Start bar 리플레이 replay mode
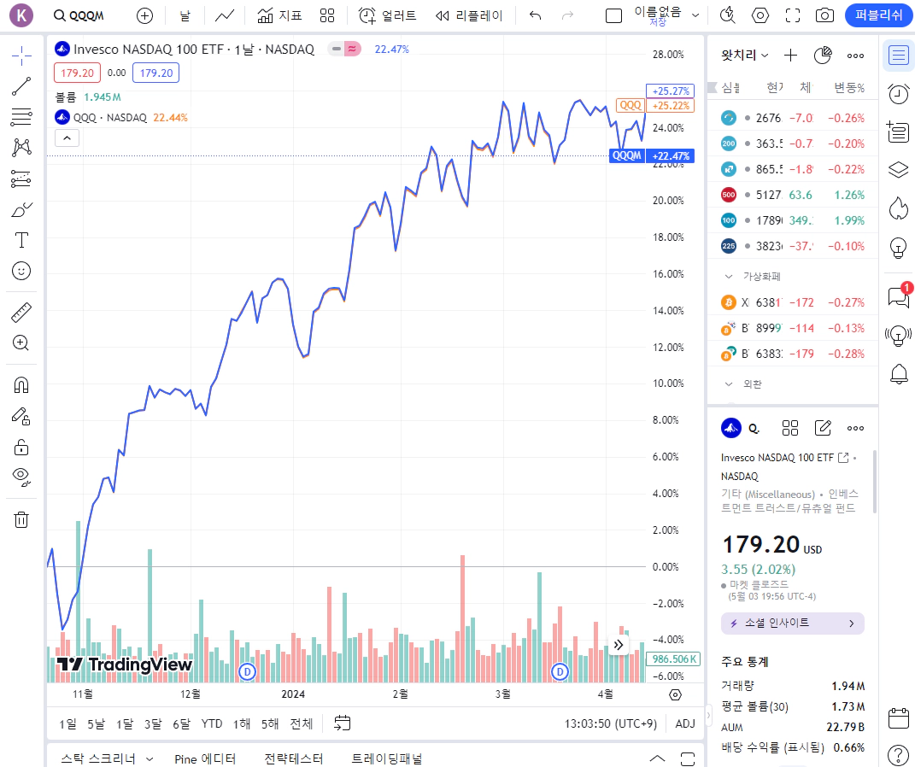 point(468,15)
